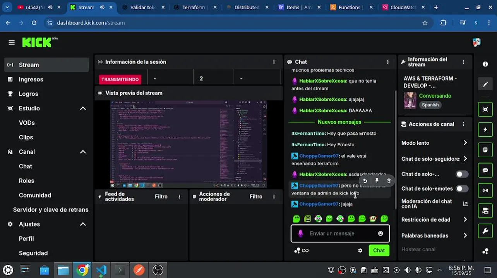Mute the Stream tab via its speaker icon
497x278 pixels.
(102, 7)
